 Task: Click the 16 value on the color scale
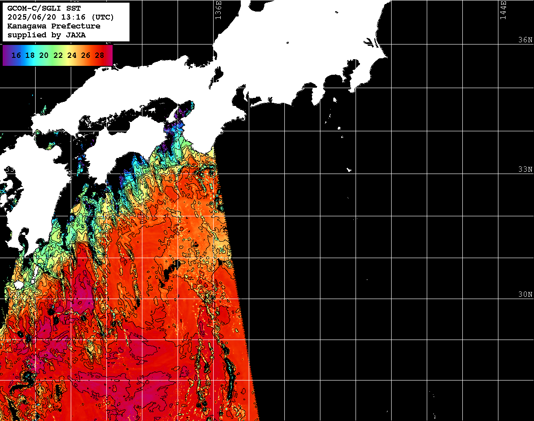pyautogui.click(x=16, y=56)
